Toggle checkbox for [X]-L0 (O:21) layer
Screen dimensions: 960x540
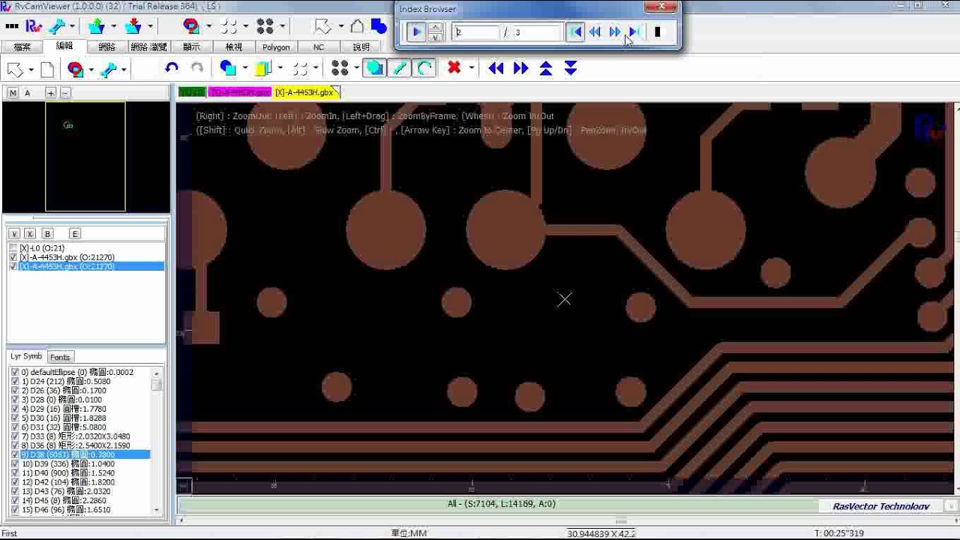13,247
